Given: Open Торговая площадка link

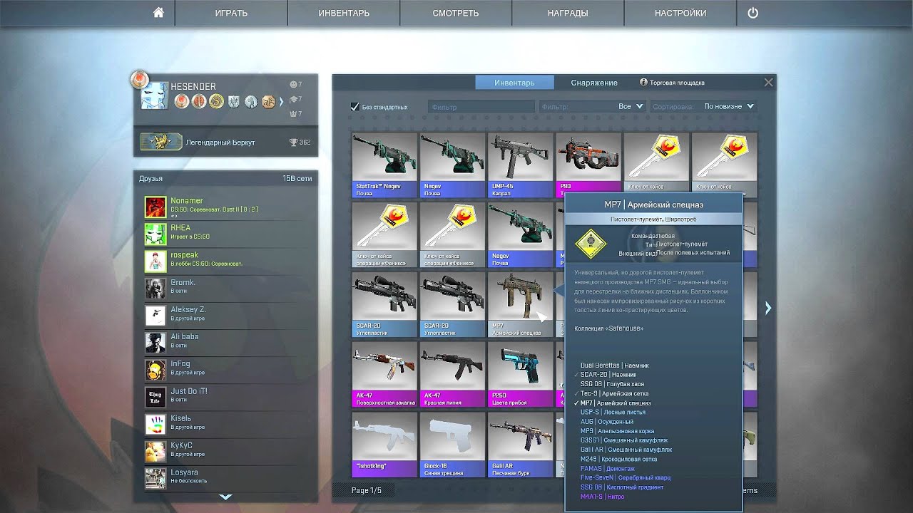Looking at the screenshot, I should (x=672, y=83).
